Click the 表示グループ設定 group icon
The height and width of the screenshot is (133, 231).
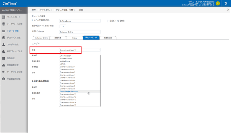(4, 51)
